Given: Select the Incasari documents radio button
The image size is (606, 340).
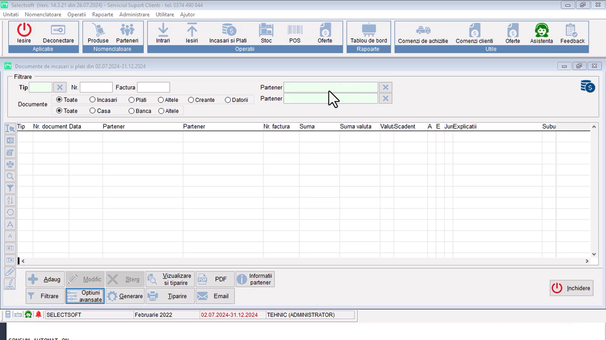Looking at the screenshot, I should tap(93, 100).
